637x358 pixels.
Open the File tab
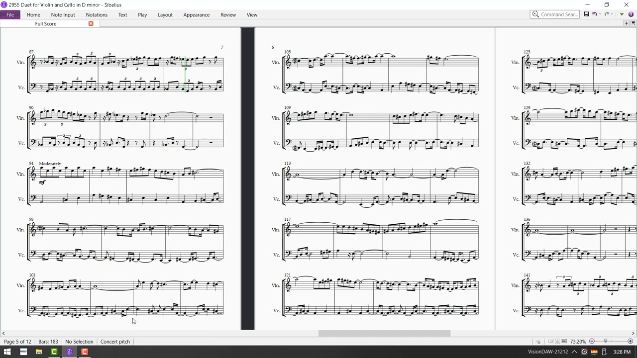point(10,15)
